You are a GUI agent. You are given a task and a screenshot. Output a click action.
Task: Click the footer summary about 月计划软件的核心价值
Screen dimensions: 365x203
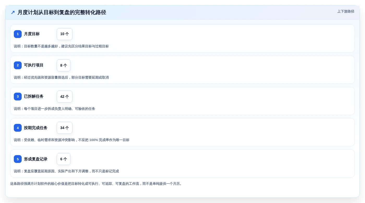pyautogui.click(x=97, y=184)
